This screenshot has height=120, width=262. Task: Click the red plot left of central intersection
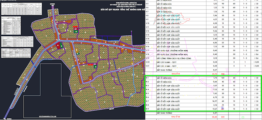[x=58, y=46]
